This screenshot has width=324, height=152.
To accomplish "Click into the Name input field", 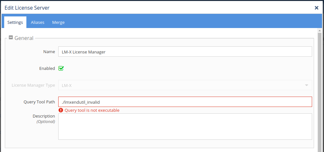I will coord(185,52).
